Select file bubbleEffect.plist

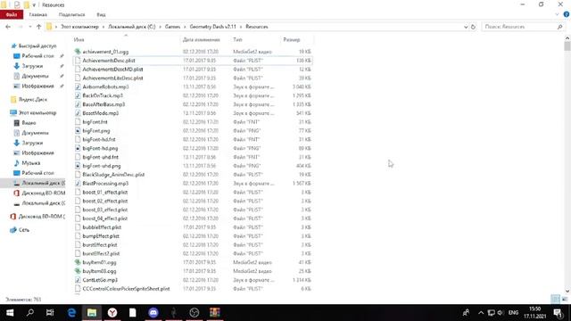tap(102, 227)
